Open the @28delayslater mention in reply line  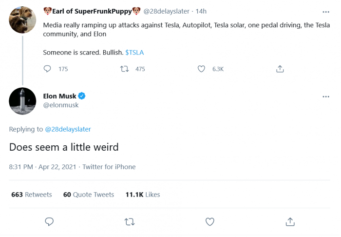68,129
